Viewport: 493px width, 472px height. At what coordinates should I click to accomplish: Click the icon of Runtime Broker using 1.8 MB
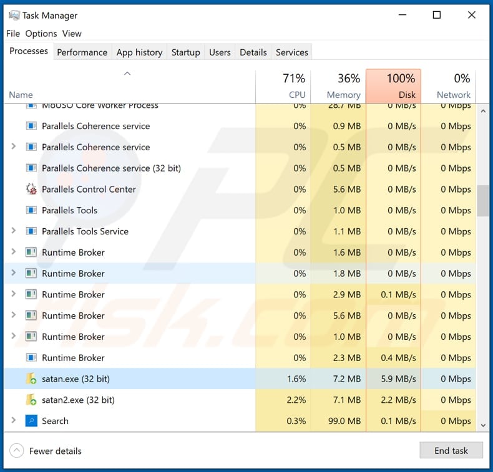coord(31,273)
